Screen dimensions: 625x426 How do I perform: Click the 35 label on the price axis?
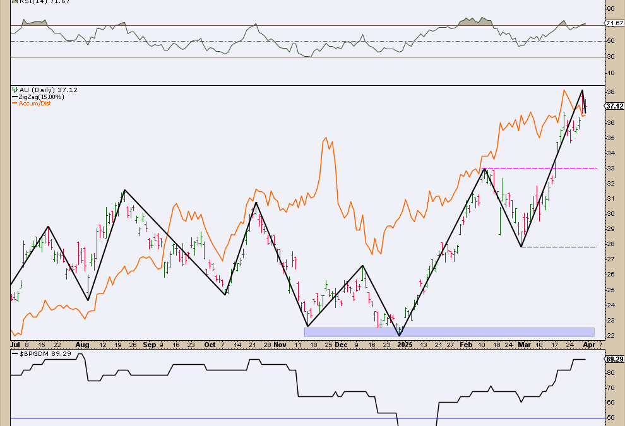(610, 138)
